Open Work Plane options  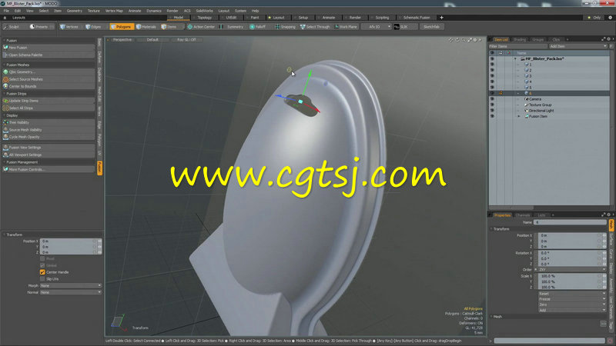(346, 27)
